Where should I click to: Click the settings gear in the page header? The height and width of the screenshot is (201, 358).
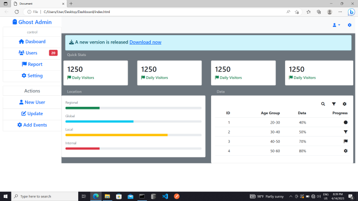coord(350,25)
